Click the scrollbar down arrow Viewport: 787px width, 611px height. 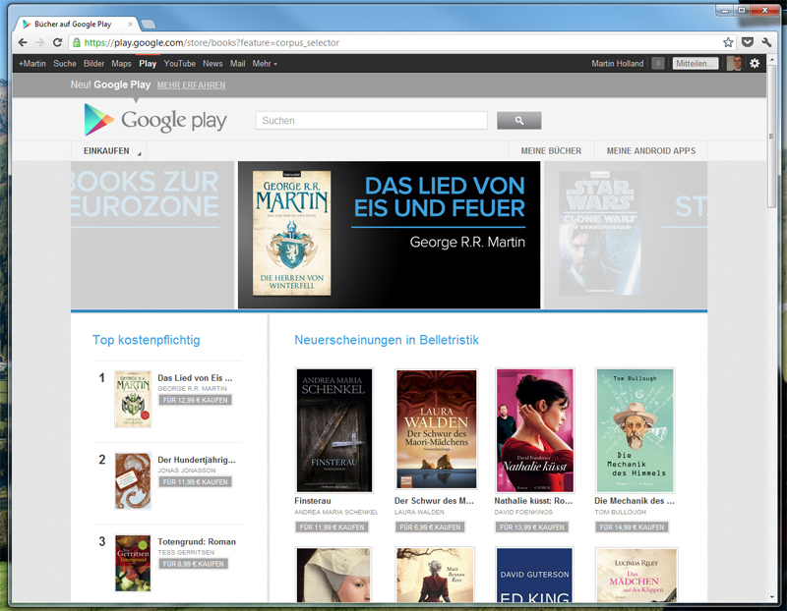click(771, 597)
